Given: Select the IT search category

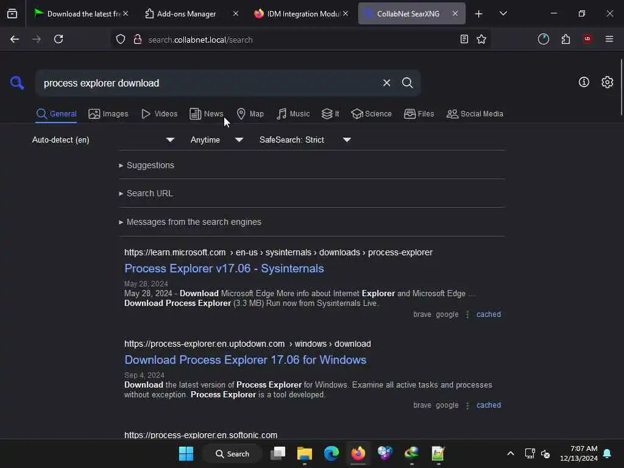Looking at the screenshot, I should (330, 114).
